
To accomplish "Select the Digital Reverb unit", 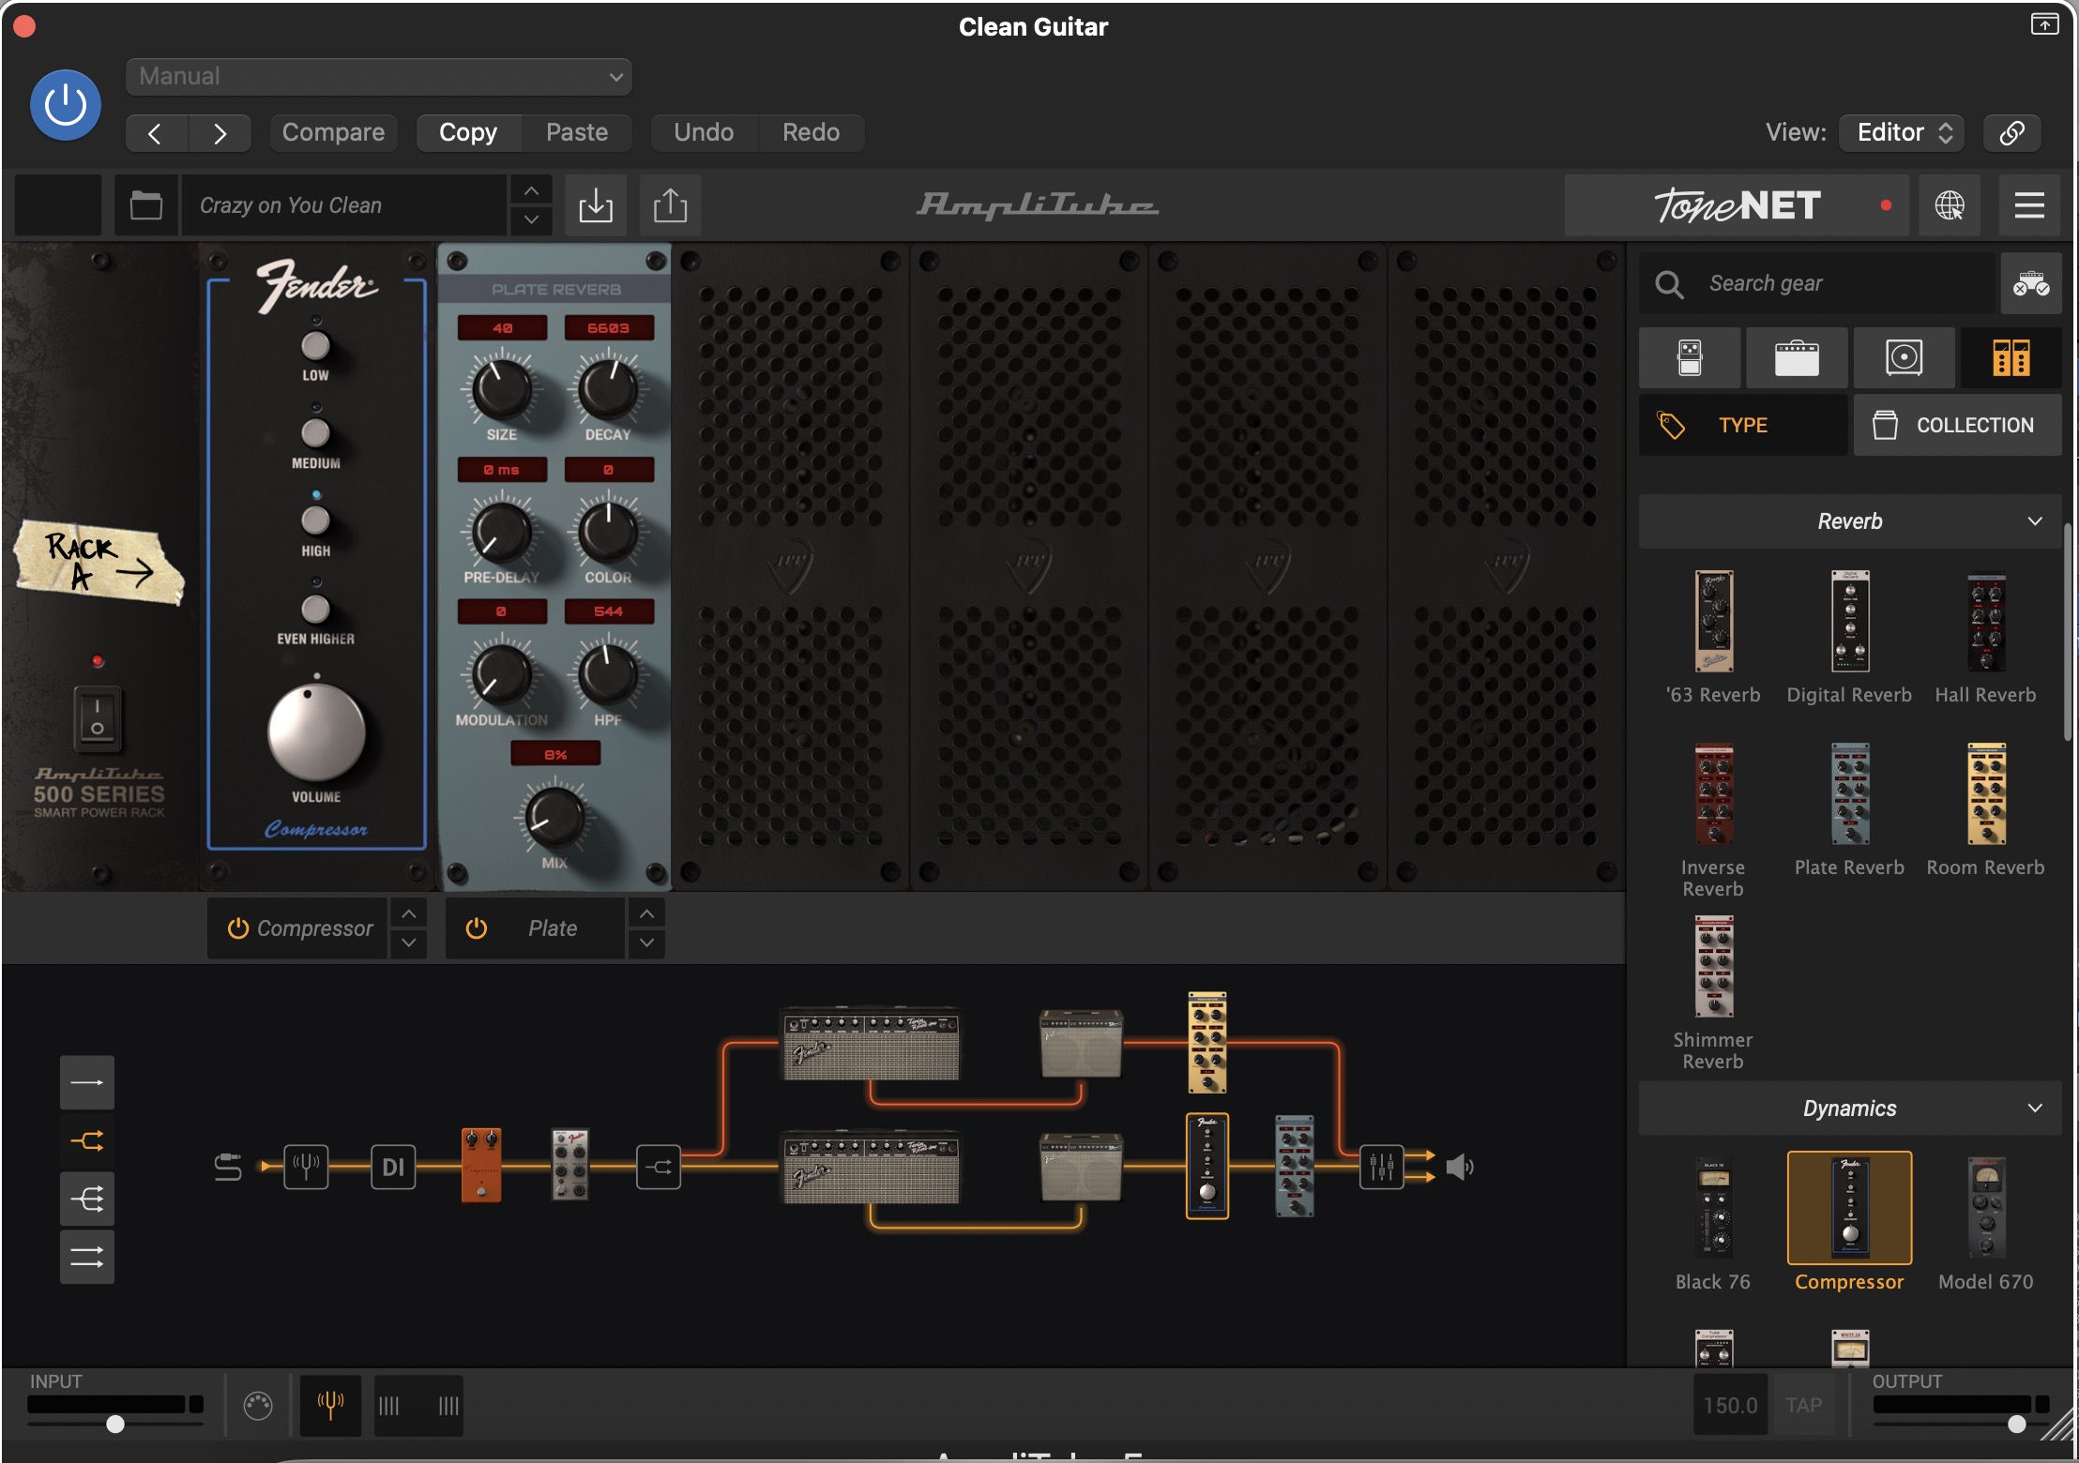I will pos(1849,638).
